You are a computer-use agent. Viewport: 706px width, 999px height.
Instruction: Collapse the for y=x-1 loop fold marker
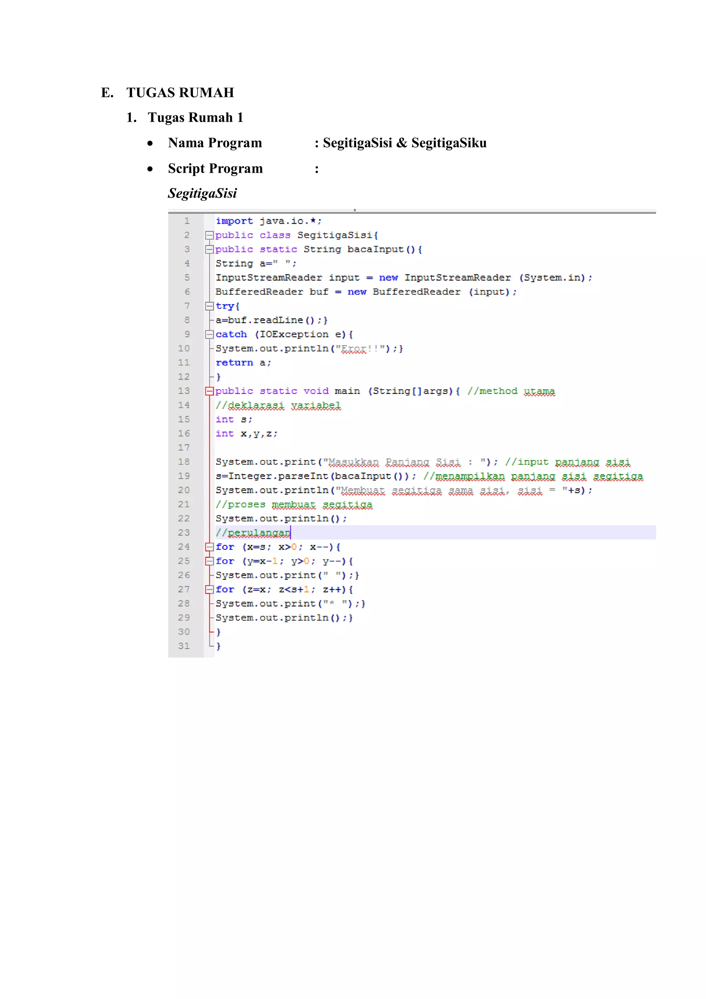tap(209, 561)
